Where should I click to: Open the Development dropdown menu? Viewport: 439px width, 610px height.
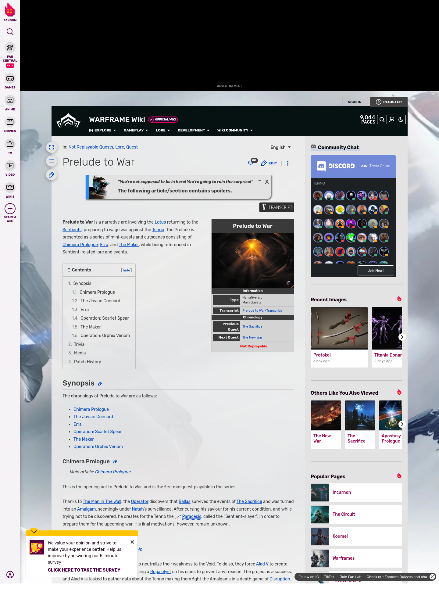click(194, 130)
